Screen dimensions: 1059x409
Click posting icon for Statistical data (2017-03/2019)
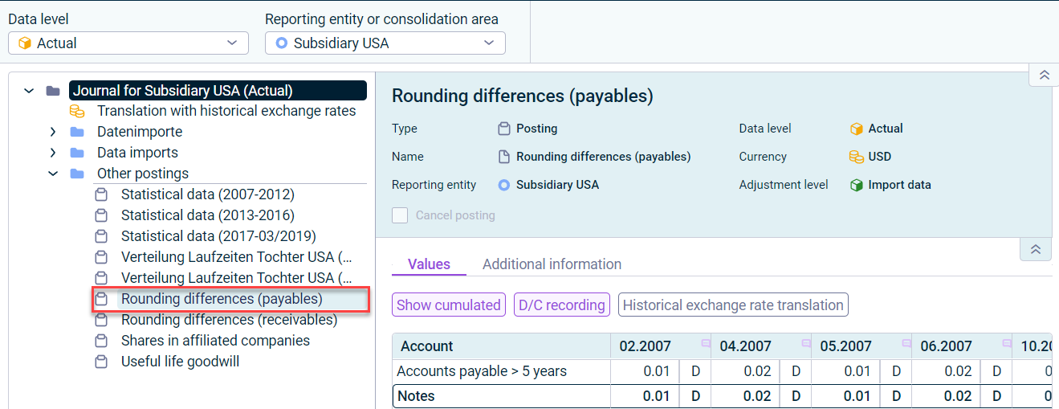[x=101, y=236]
